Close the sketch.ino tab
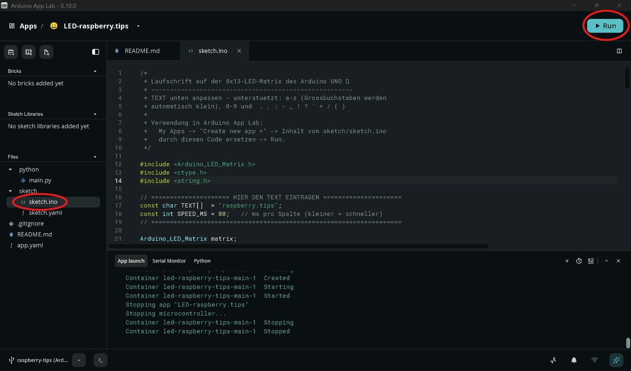This screenshot has height=371, width=631. coord(239,51)
